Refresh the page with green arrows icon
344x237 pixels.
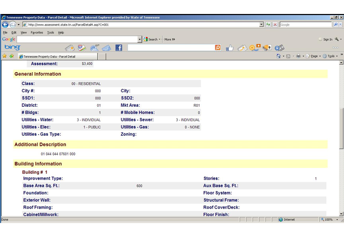point(268,25)
